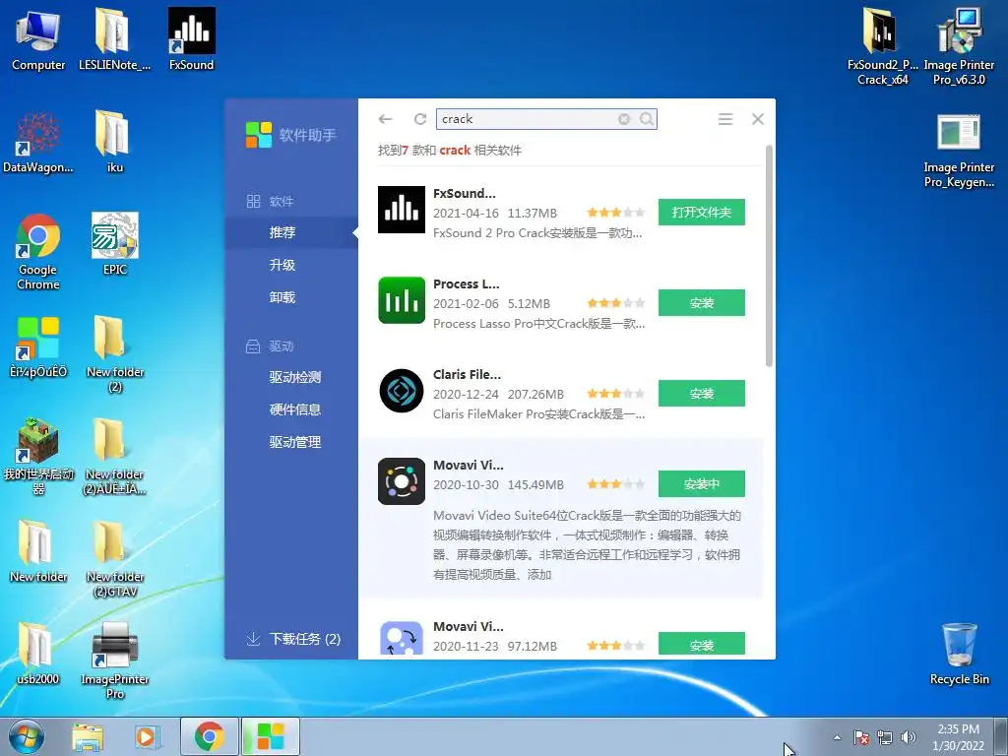Select the iku folder on desktop
The image size is (1008, 756).
(x=114, y=142)
